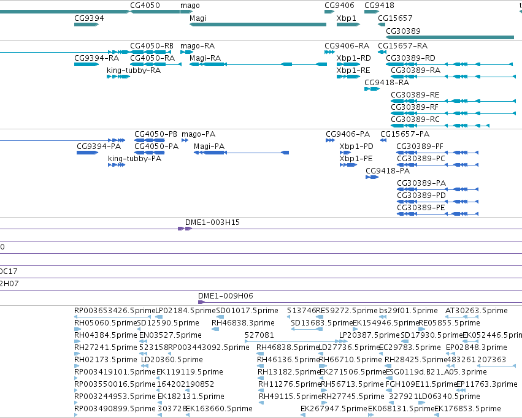522x418 pixels.
Task: Click the CG9406 gene label
Action: 339,6
